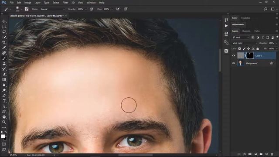The image size is (279, 157).
Task: Open the Brush Preset picker dropdown
Action: coord(21,9)
